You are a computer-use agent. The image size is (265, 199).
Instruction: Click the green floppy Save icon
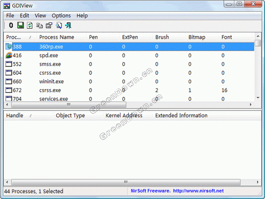coord(21,25)
